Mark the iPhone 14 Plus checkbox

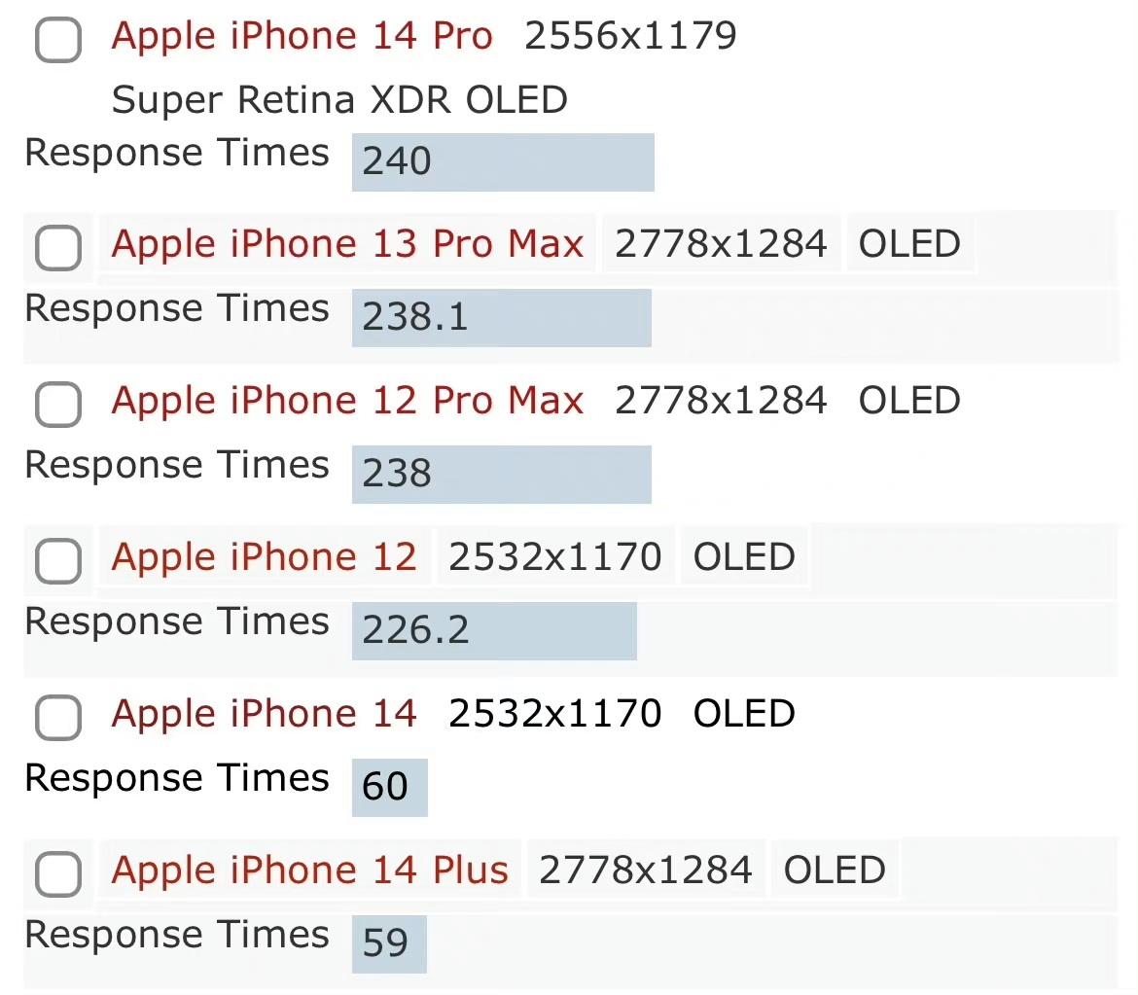(57, 874)
